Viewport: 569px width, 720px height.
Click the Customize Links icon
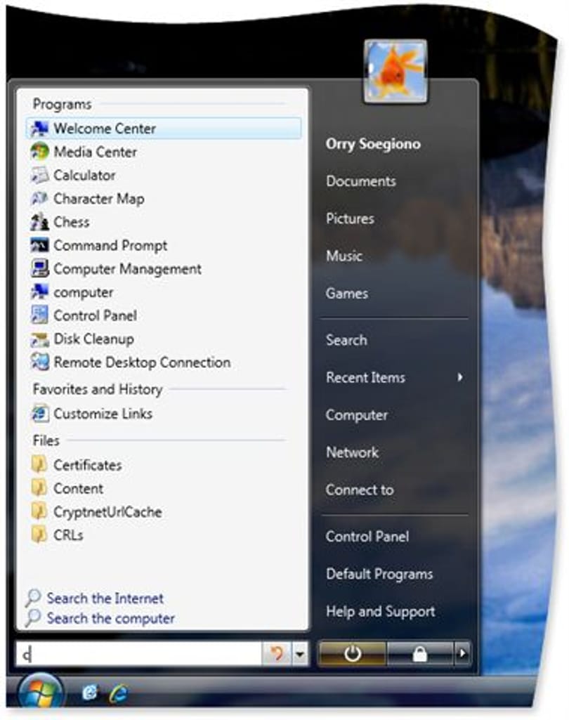[39, 414]
